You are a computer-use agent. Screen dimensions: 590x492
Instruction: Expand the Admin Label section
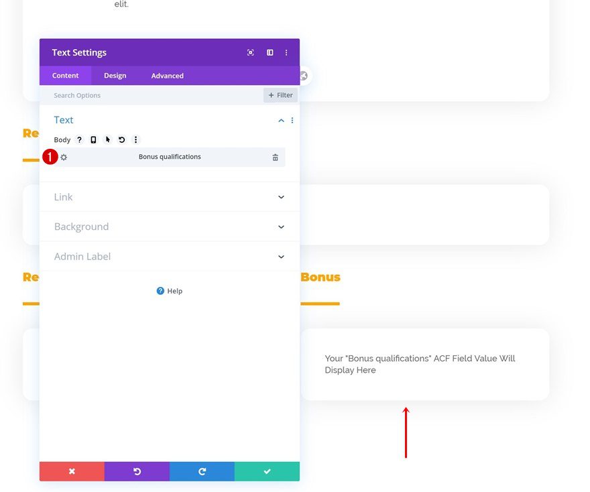169,256
